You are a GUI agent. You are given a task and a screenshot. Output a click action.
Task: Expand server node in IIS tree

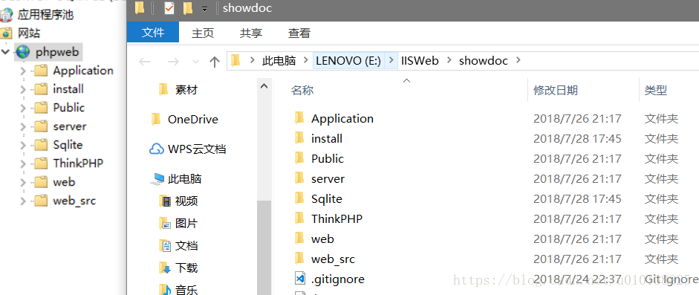click(23, 126)
